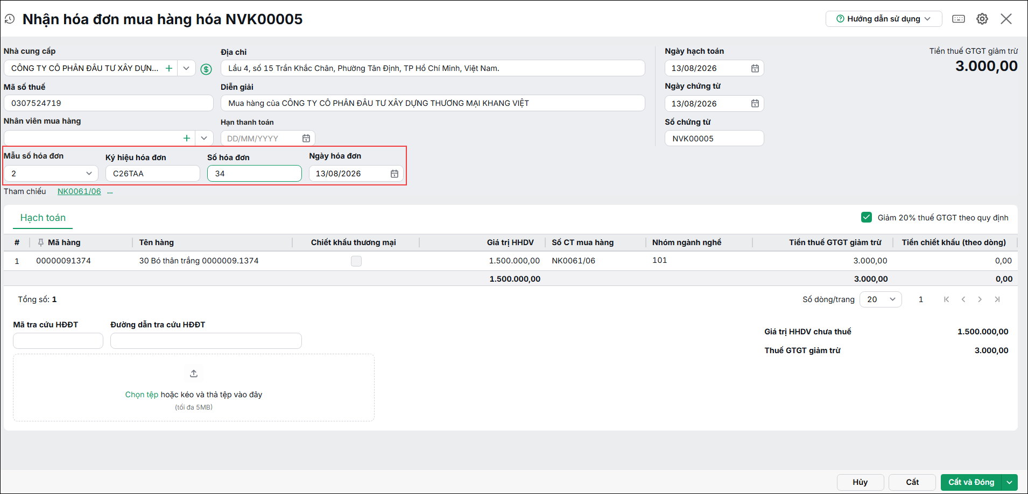Close the invoice form with X
Viewport: 1028px width, 494px height.
pyautogui.click(x=1006, y=19)
